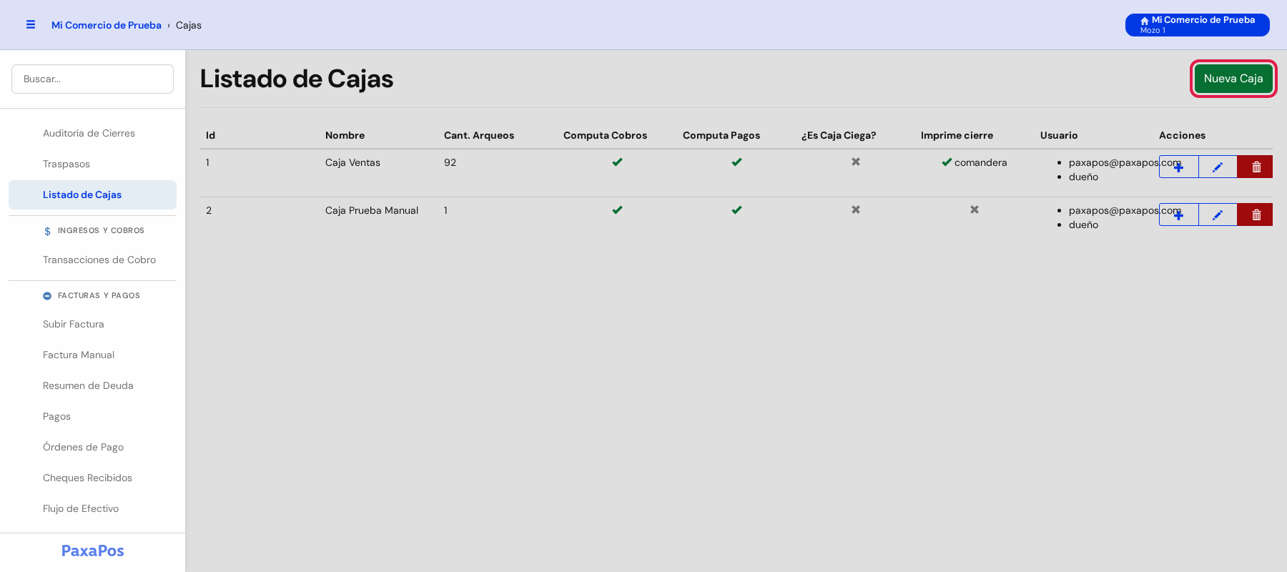Click the Nombre column header
Image resolution: width=1287 pixels, height=572 pixels.
click(x=345, y=135)
